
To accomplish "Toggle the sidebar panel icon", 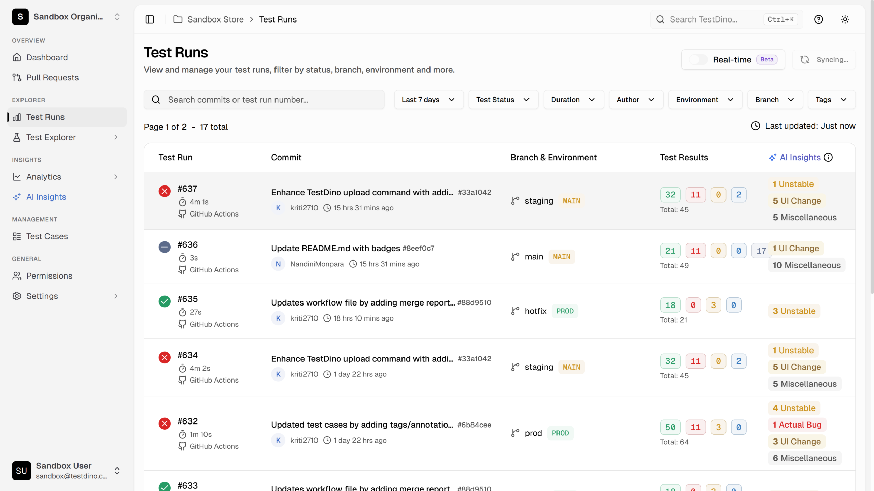I will pos(150,19).
